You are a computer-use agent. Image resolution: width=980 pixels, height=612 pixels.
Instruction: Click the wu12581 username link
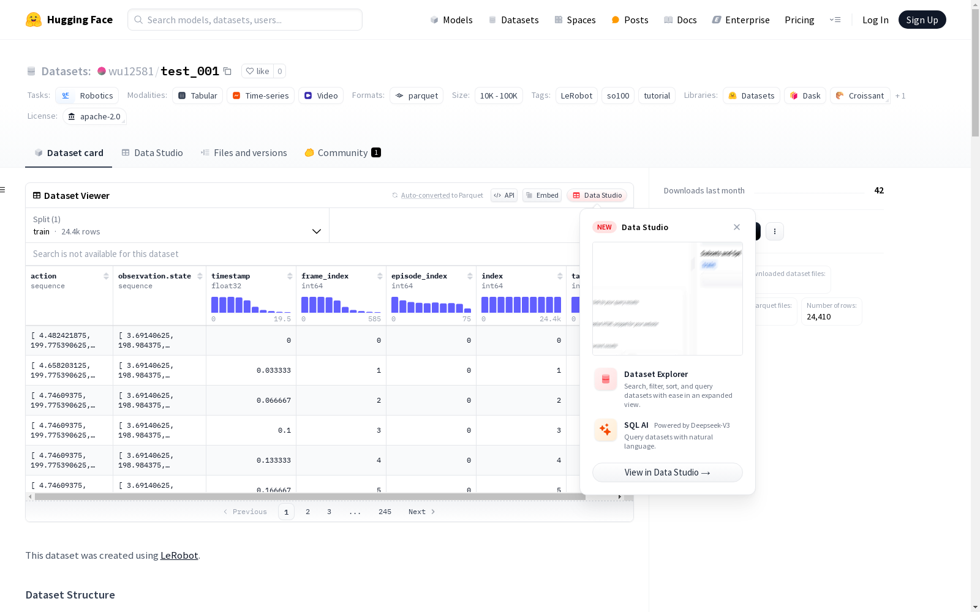[x=131, y=71]
